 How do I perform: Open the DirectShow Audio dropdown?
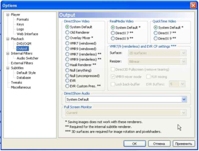184,99
